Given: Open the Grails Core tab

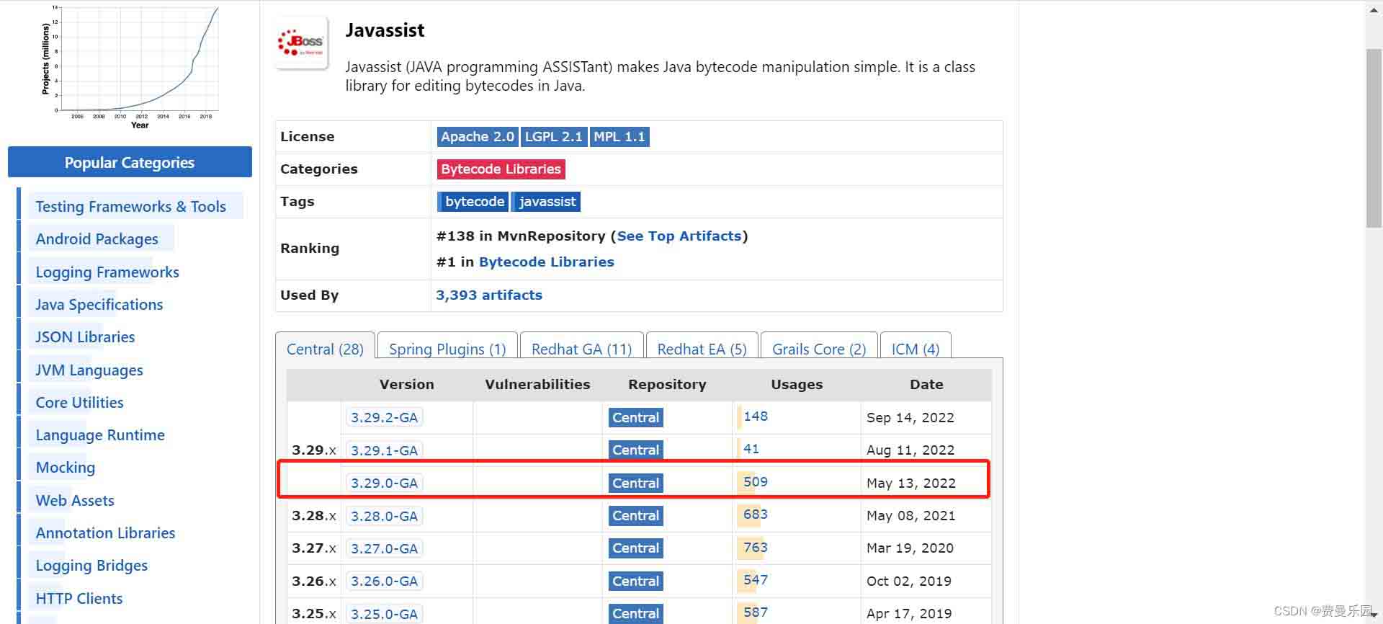Looking at the screenshot, I should click(818, 349).
